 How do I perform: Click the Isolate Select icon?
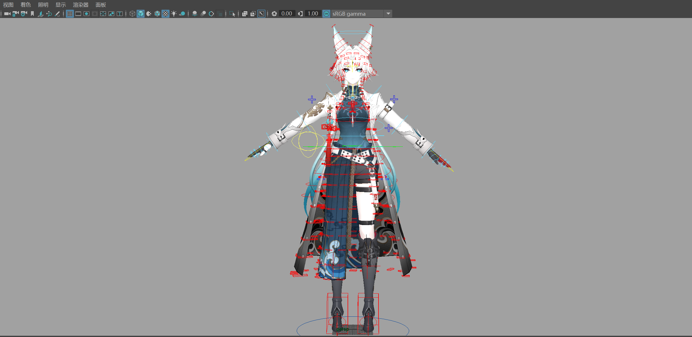pos(232,14)
